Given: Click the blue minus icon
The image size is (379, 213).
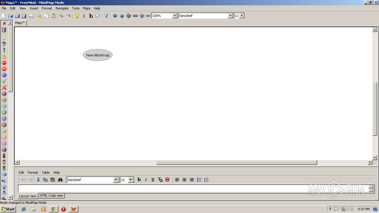Looking at the screenshot, I should pos(148,16).
